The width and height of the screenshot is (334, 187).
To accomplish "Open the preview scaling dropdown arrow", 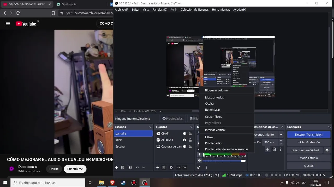I will pos(161,111).
